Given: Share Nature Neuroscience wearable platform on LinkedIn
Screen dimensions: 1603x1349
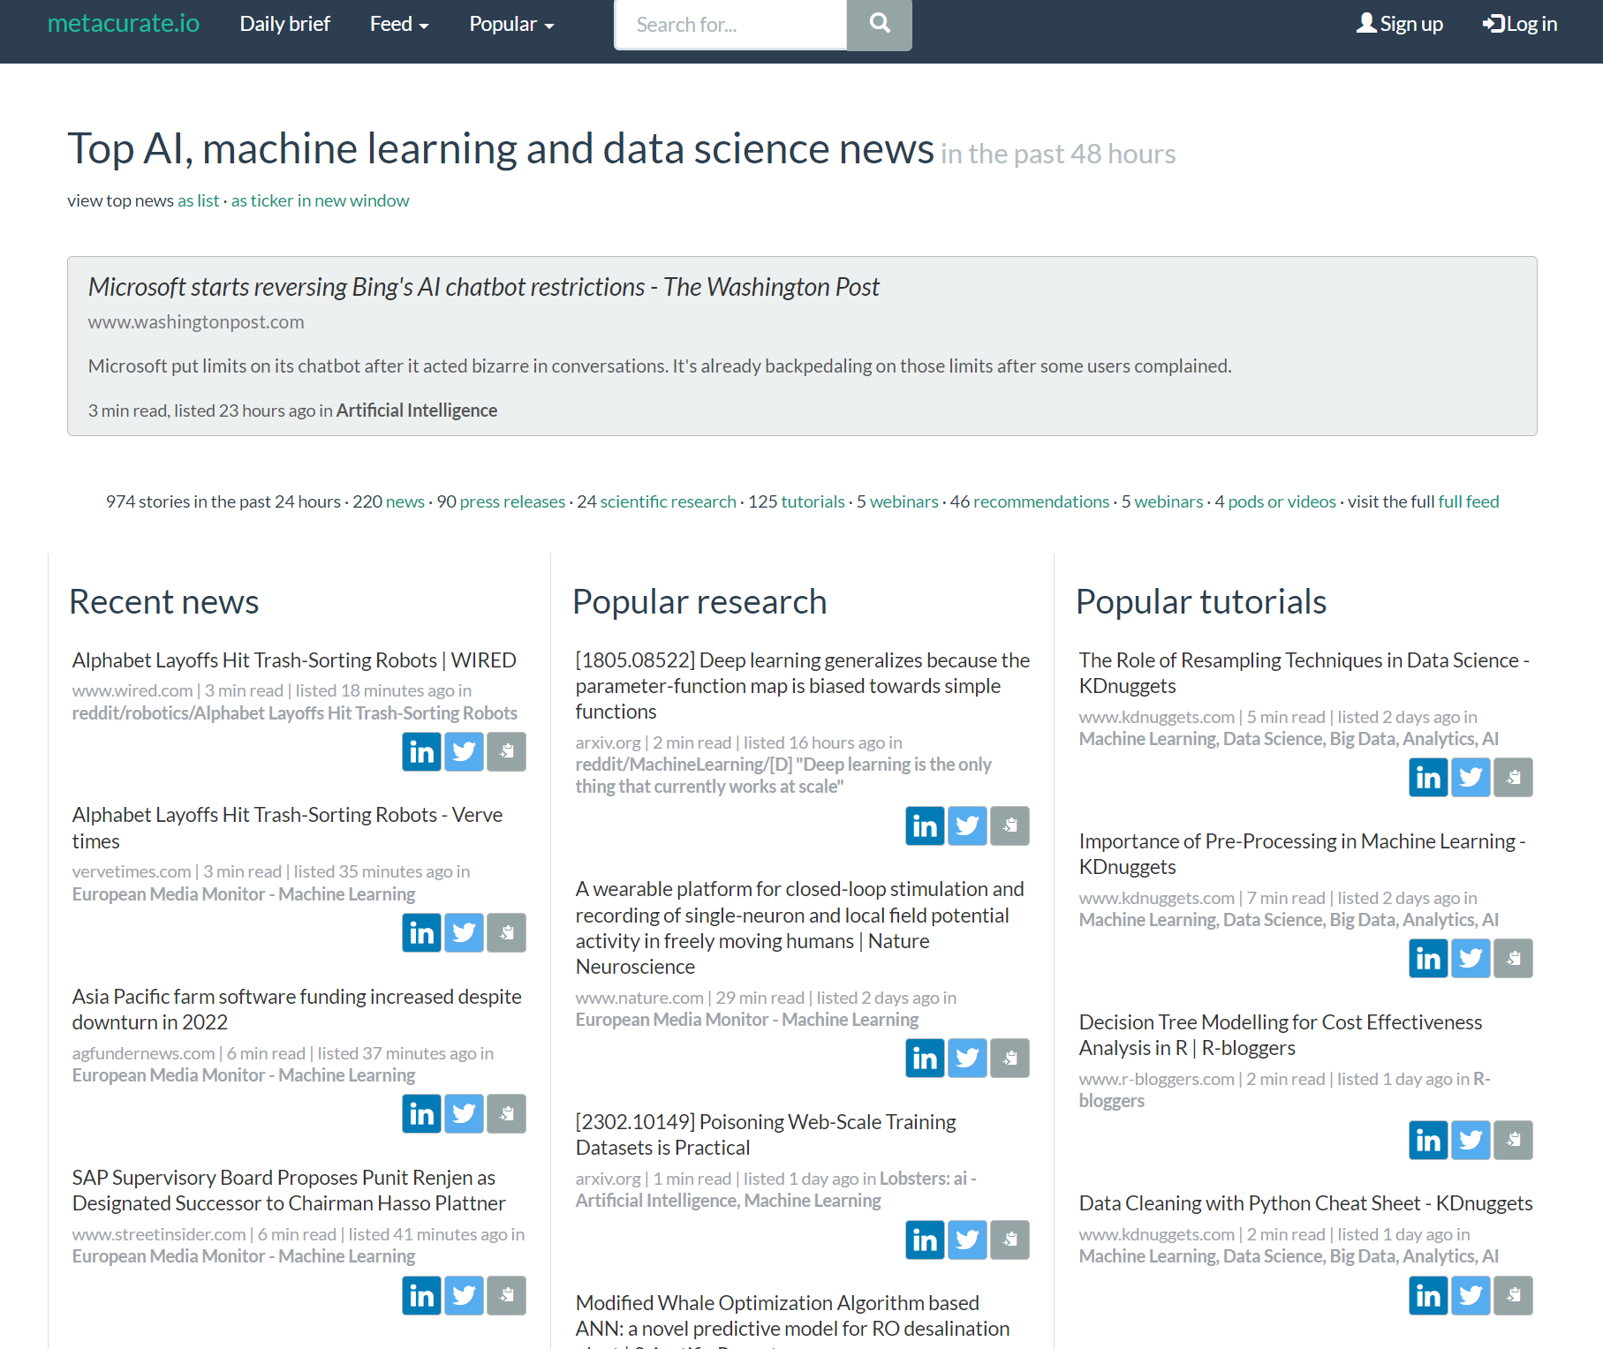Looking at the screenshot, I should [925, 1058].
